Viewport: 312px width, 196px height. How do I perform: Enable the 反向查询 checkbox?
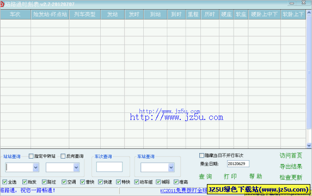(x=63, y=156)
